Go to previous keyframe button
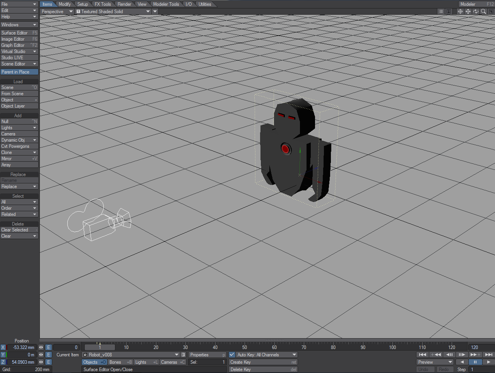The image size is (495, 373). click(436, 354)
